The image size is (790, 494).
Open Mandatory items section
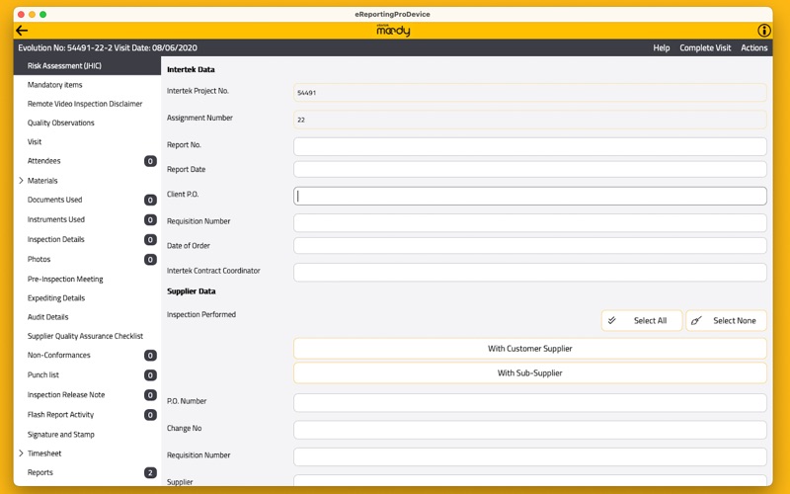[87, 85]
